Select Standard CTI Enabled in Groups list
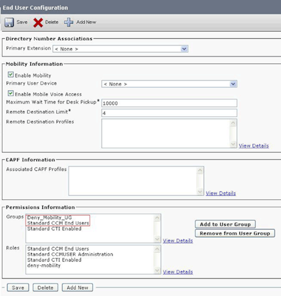Screen dimensions: 281x296 coord(54,229)
